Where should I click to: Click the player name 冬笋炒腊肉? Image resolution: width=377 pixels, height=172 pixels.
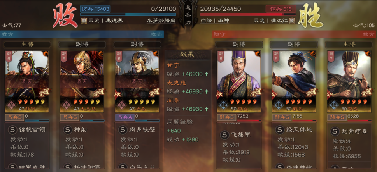(x=161, y=21)
